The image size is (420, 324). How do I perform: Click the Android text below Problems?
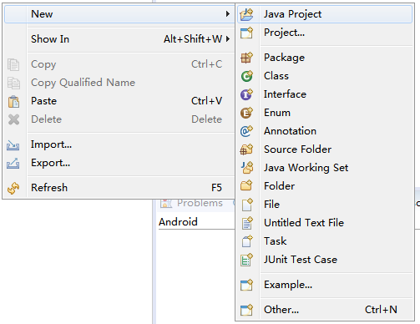[x=178, y=222]
